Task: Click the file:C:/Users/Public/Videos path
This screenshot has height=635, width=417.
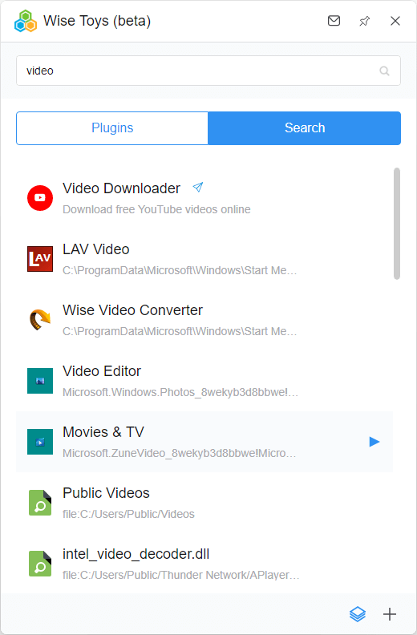Action: click(x=128, y=514)
